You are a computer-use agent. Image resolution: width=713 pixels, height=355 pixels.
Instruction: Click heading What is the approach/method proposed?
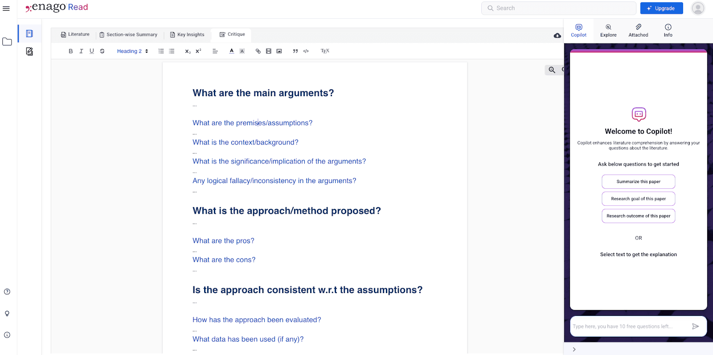[x=287, y=211]
